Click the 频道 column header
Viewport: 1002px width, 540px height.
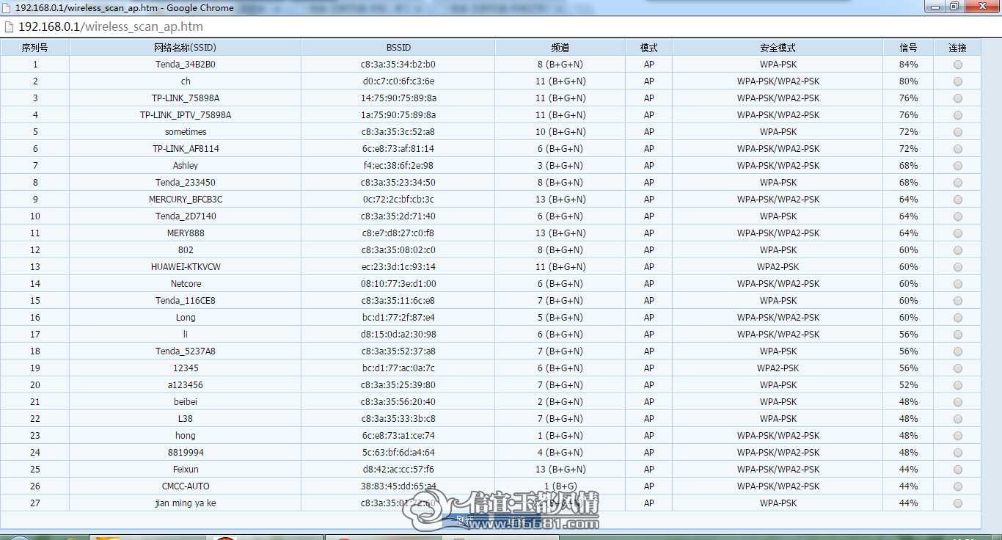pos(560,48)
